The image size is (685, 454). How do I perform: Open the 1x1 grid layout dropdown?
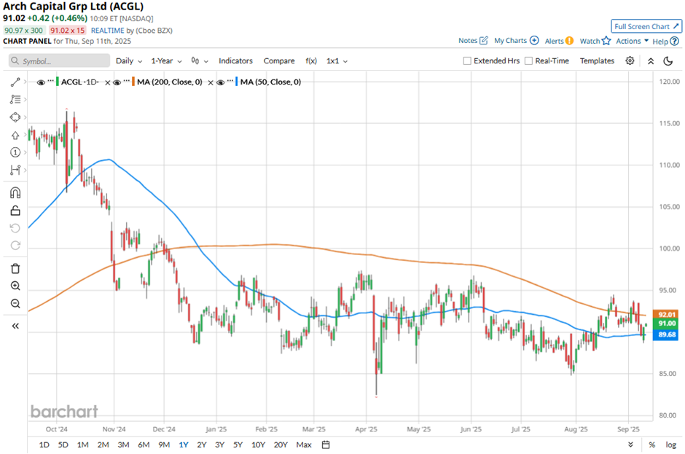[x=337, y=61]
